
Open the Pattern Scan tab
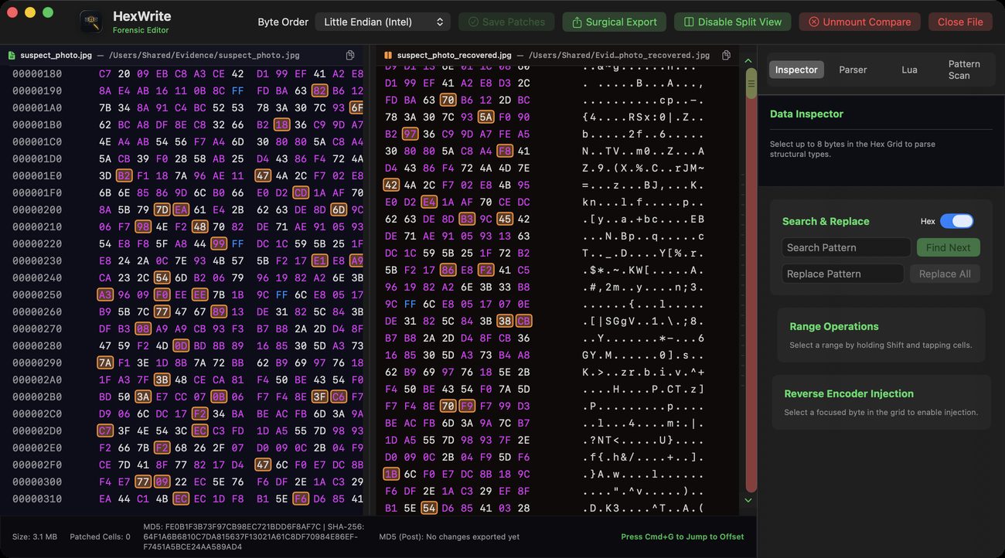pyautogui.click(x=964, y=70)
